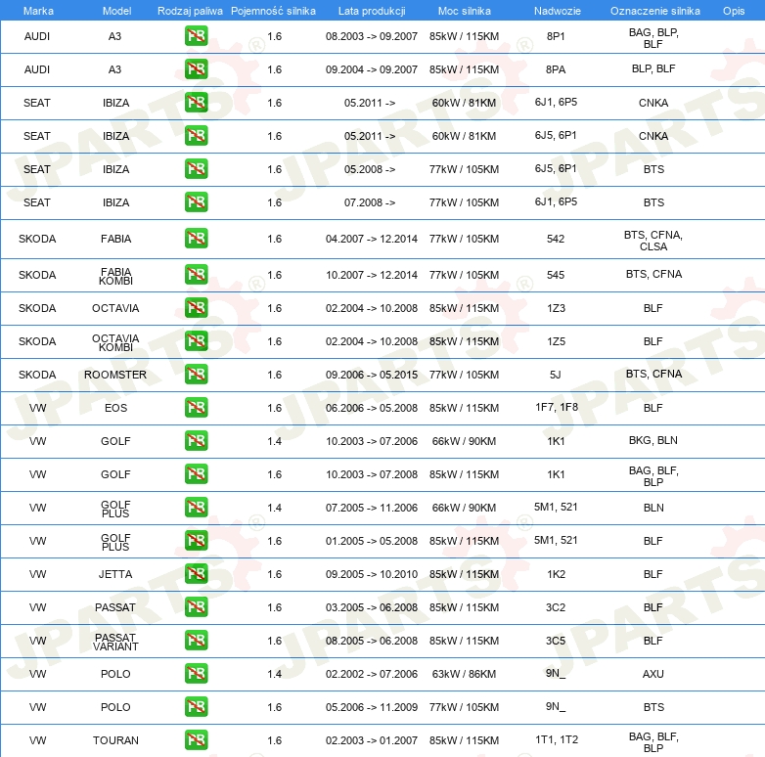Click engine code BKG, BLN cell
This screenshot has width=765, height=757.
tap(653, 440)
